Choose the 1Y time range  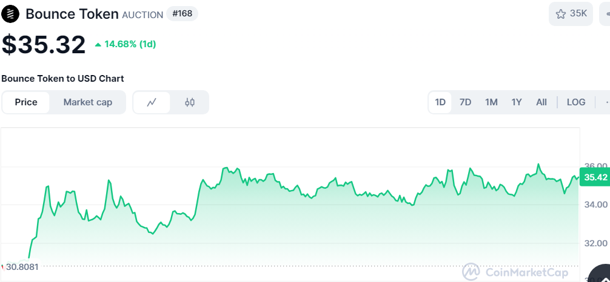click(x=517, y=102)
